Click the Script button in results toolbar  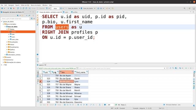[58, 105]
